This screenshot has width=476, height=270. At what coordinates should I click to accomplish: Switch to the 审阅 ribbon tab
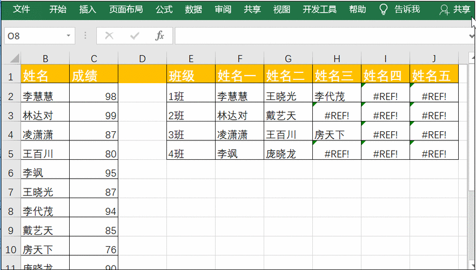[223, 9]
